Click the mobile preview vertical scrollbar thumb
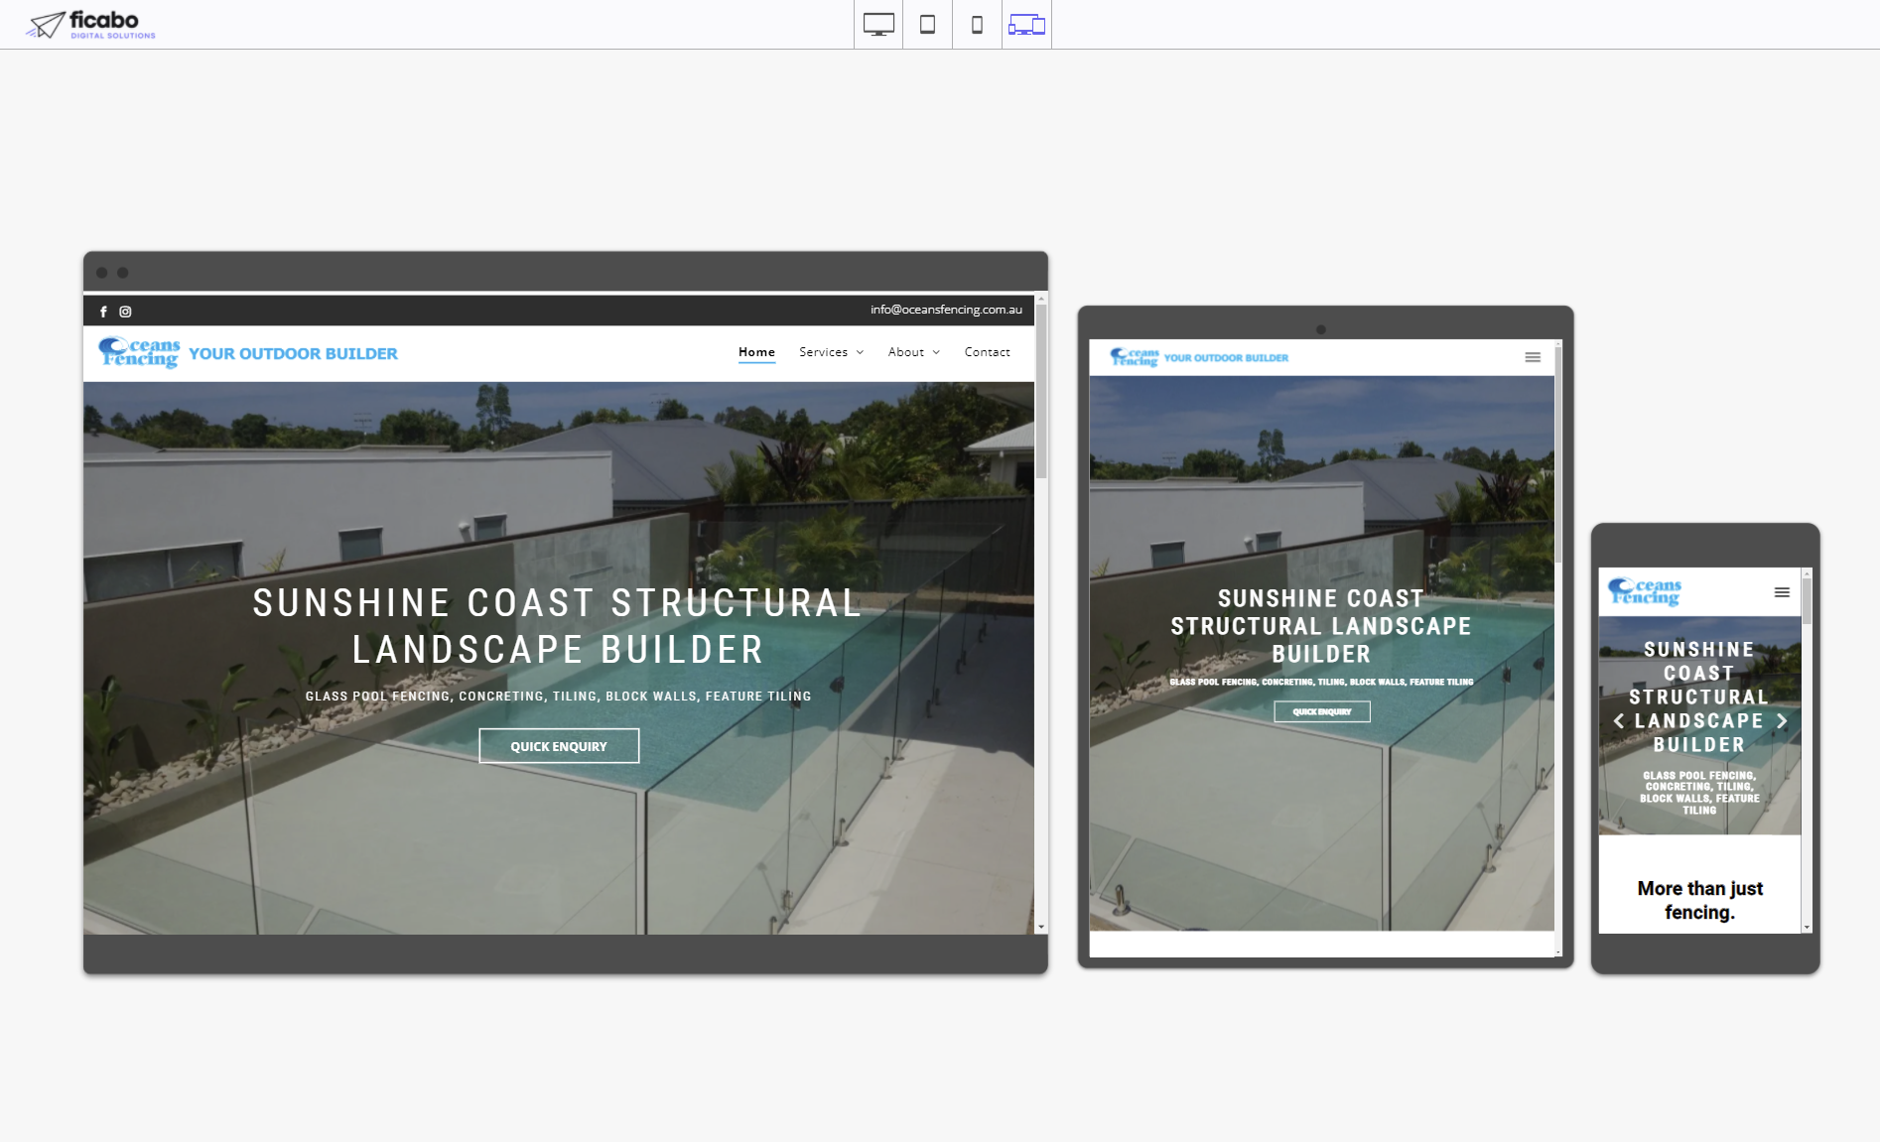The height and width of the screenshot is (1142, 1880). click(1807, 601)
